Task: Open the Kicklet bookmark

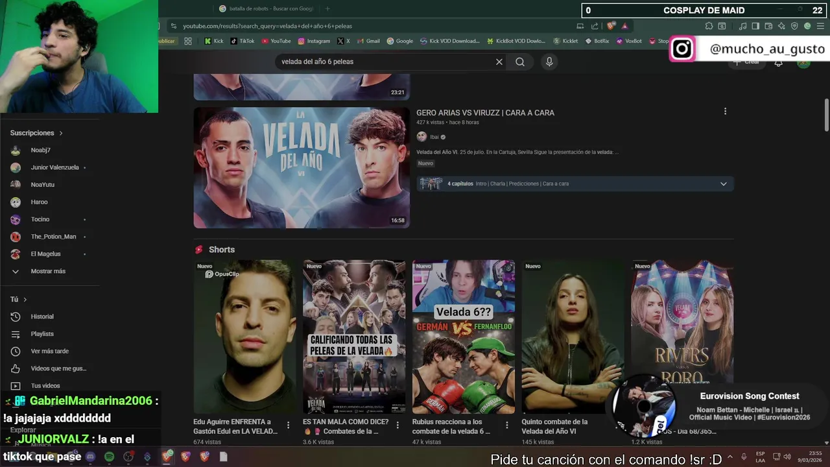Action: (x=565, y=41)
